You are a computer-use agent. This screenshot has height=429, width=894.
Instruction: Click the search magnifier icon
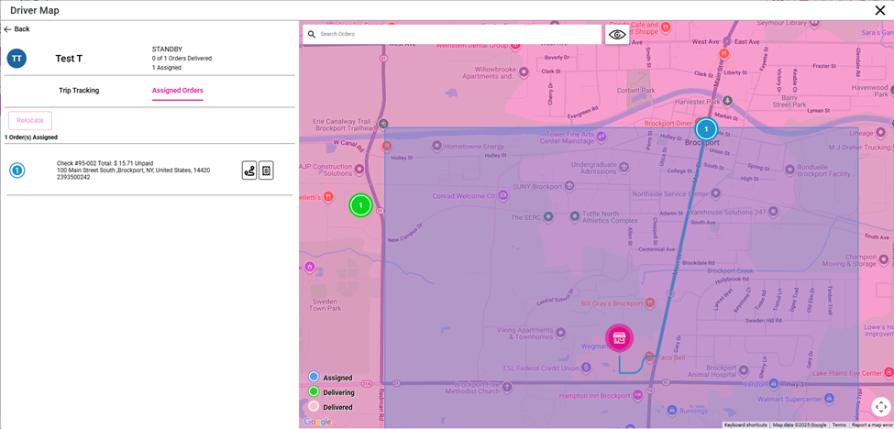(x=312, y=35)
